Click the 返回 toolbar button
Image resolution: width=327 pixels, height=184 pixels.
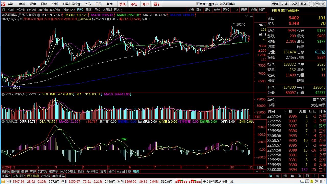pyautogui.click(x=262, y=10)
